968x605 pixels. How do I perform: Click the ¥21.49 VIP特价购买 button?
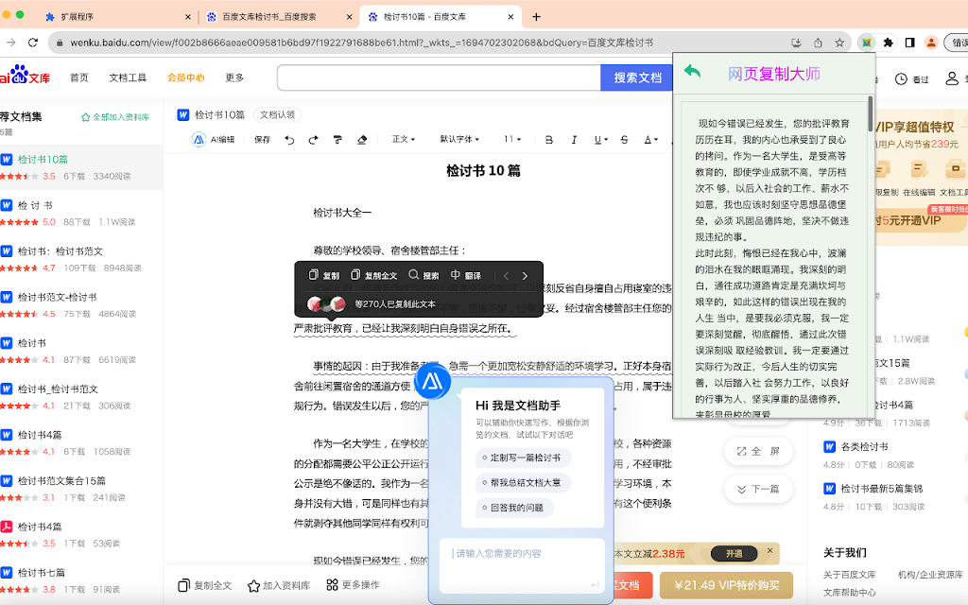tap(726, 586)
